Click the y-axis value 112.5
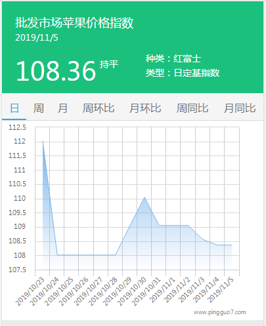The width and height of the screenshot is (266, 326). point(17,127)
